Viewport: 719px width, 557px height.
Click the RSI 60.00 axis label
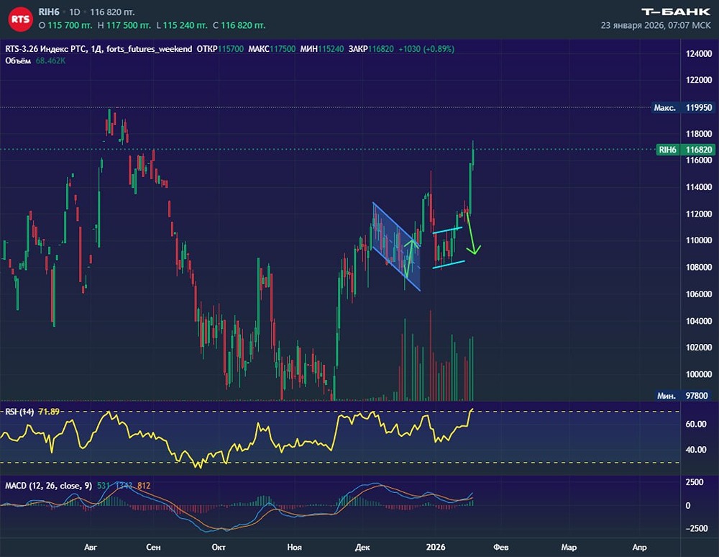tap(695, 425)
